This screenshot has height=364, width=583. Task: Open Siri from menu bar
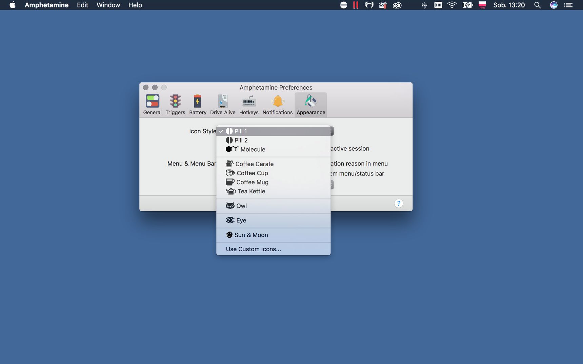554,5
